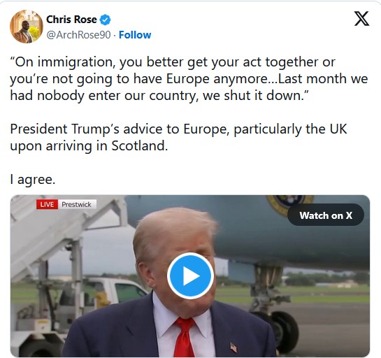Screen dimensions: 381x358
Task: Click the X logo in tweet corner
Action: click(361, 19)
